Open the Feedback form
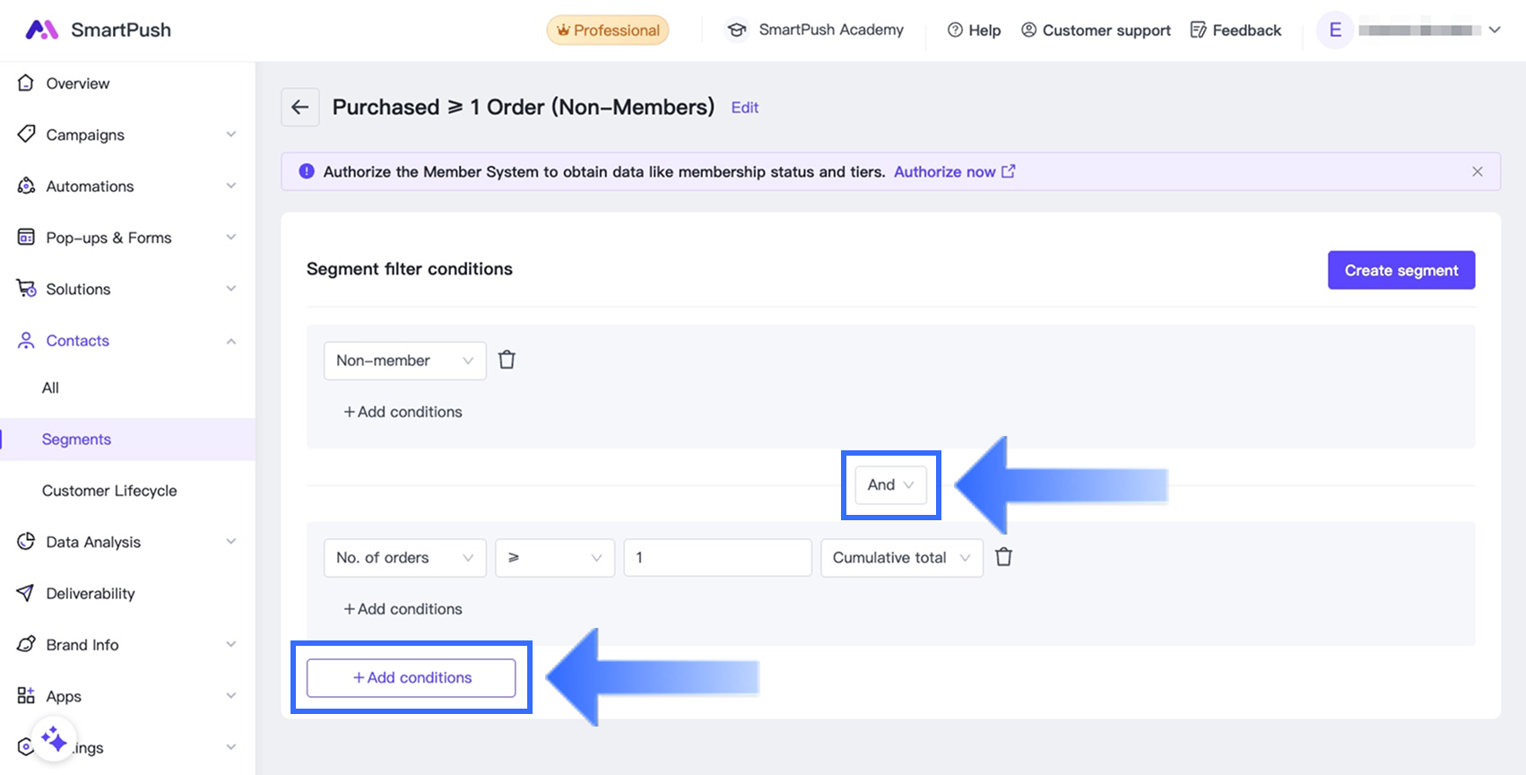Viewport: 1526px width, 775px height. coord(1236,30)
